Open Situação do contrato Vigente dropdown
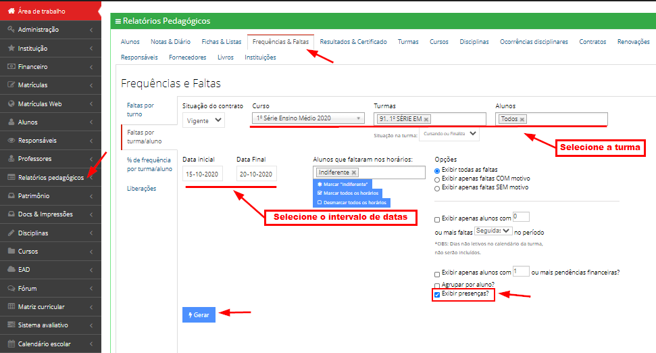 click(203, 120)
